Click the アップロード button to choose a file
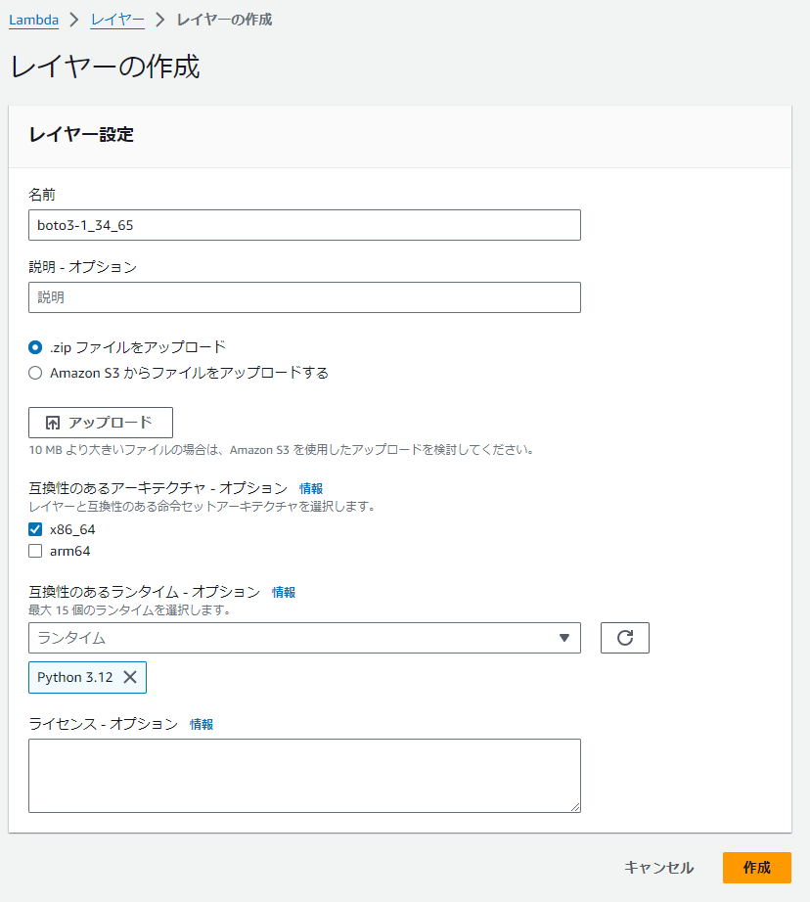This screenshot has width=810, height=902. [x=101, y=422]
